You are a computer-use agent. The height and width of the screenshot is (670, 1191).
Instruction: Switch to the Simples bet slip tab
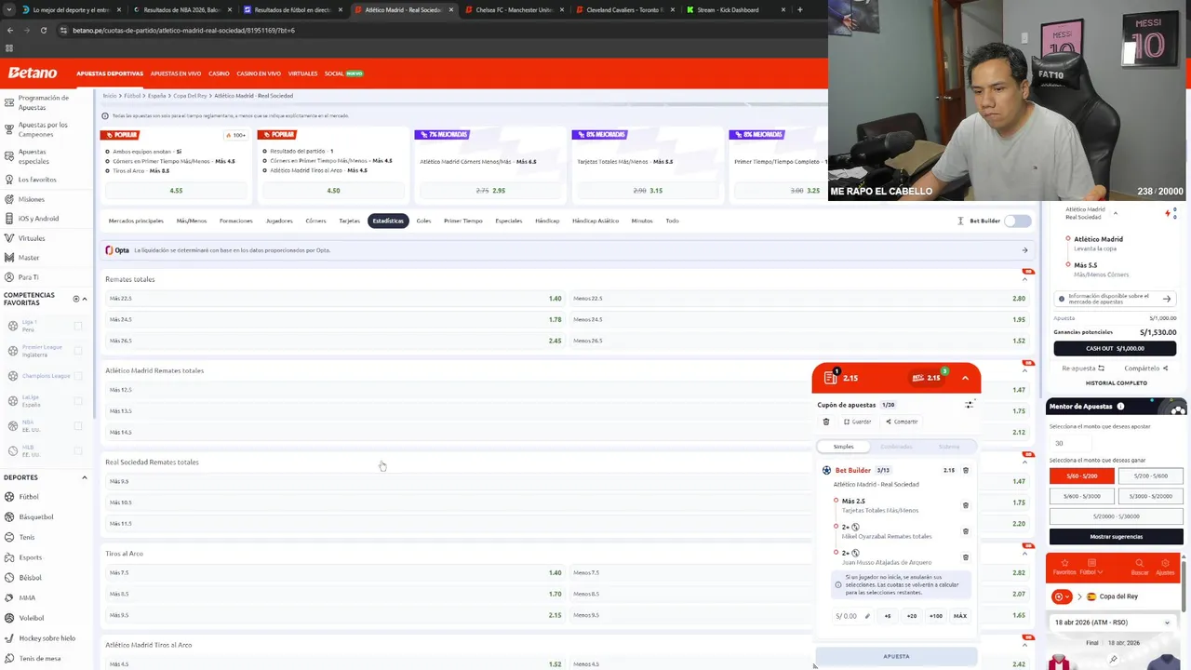843,447
